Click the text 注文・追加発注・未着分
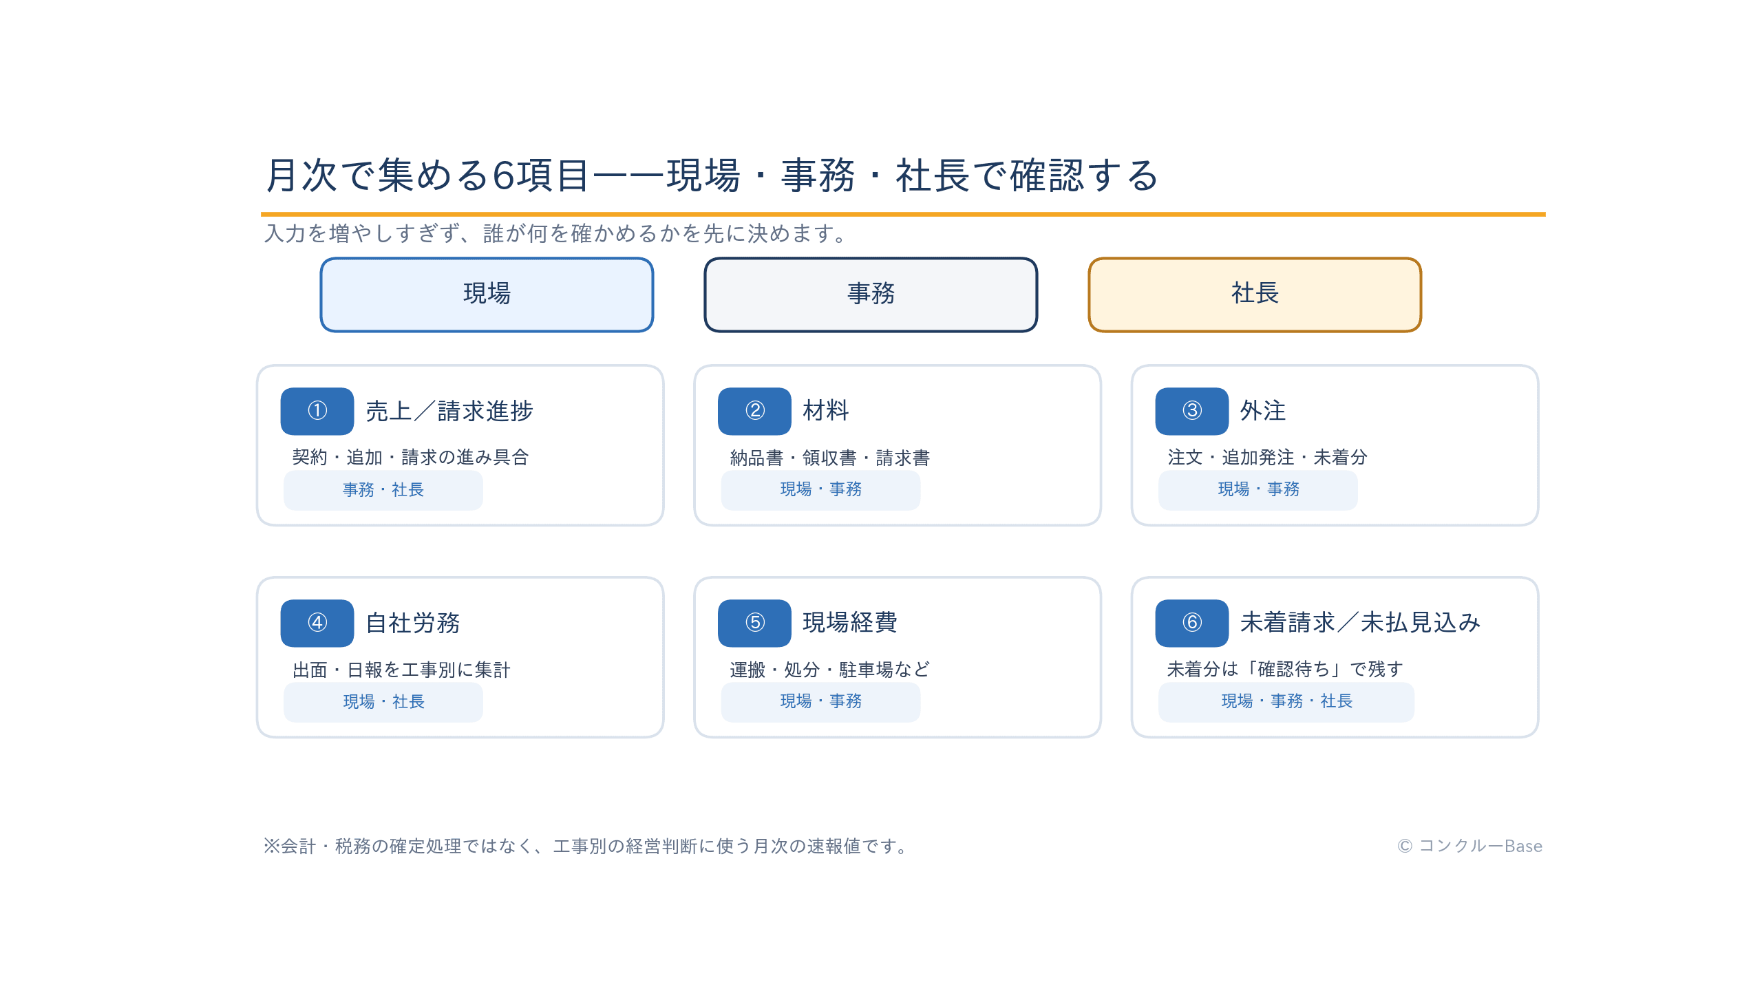1762x991 pixels. (1267, 457)
